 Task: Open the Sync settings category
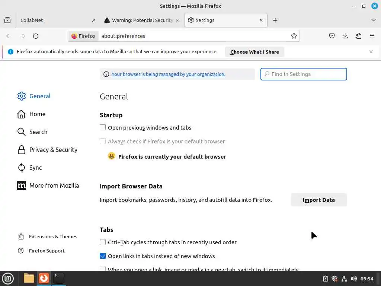pos(29,168)
